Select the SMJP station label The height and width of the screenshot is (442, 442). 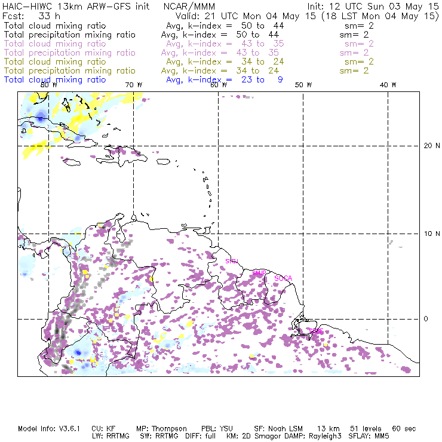pos(259,273)
